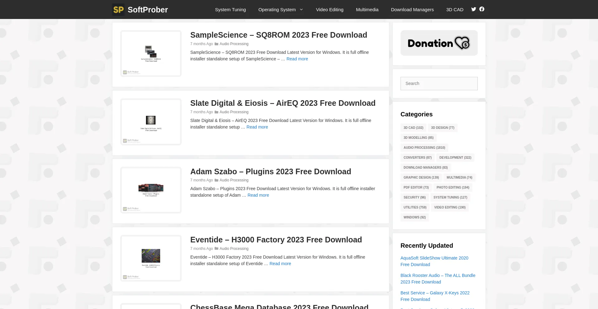
Task: Select the PHOTO EDITING (194) tag
Action: pos(453,187)
